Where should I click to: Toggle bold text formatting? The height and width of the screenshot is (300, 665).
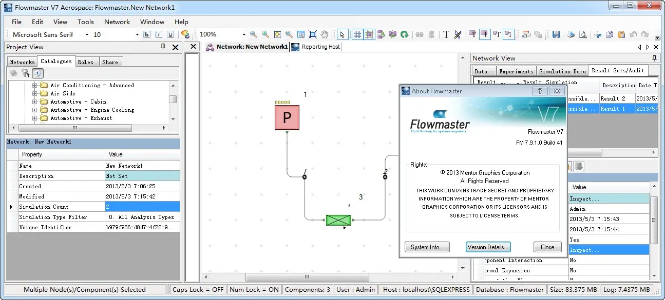147,34
